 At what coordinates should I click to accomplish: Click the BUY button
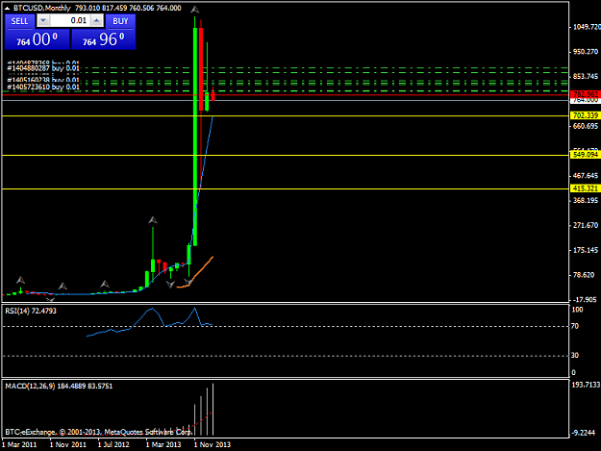coord(120,21)
